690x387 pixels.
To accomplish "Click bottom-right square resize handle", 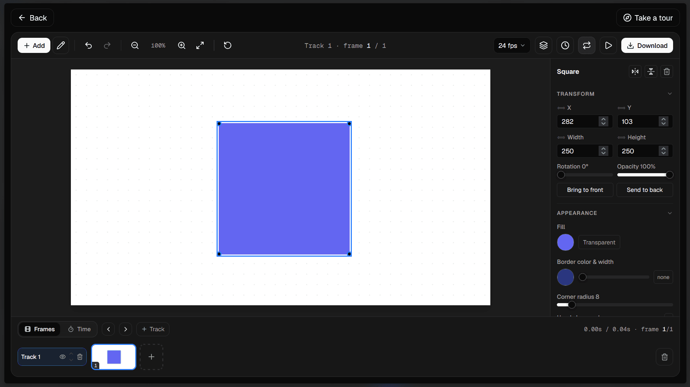I will [x=349, y=254].
